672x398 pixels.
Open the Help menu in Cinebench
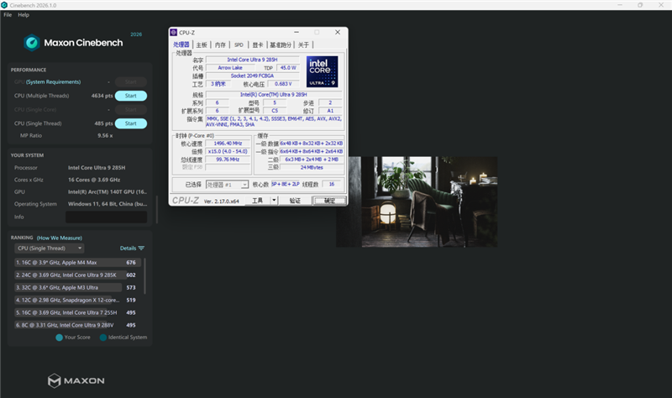[x=24, y=14]
